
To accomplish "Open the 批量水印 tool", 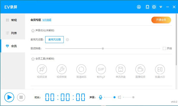I will pyautogui.click(x=160, y=71).
